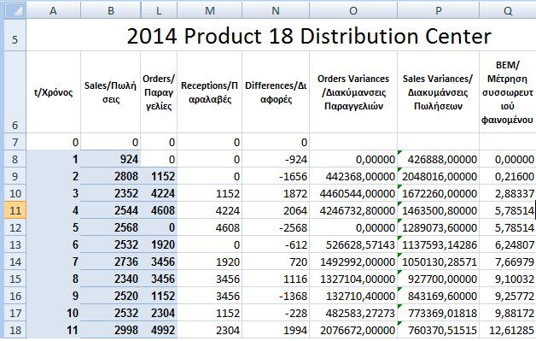Click the 'Receptions/Παραλαβές' header cell
Image resolution: width=536 pixels, height=341 pixels.
(210, 92)
